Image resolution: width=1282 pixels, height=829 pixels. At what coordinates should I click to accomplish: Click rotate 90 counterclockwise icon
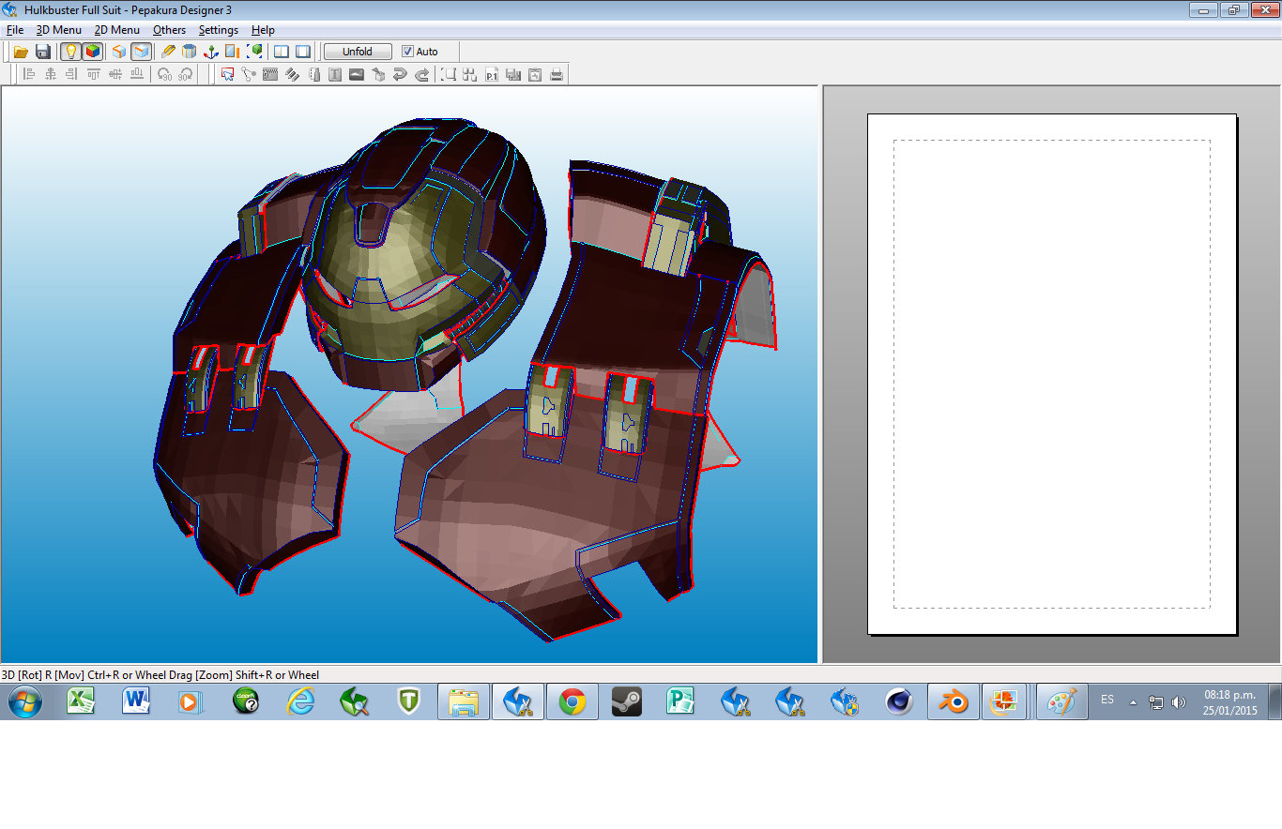[x=165, y=74]
